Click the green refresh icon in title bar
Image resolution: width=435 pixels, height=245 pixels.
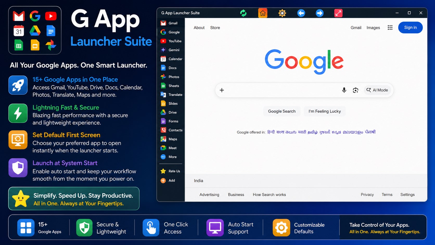243,13
